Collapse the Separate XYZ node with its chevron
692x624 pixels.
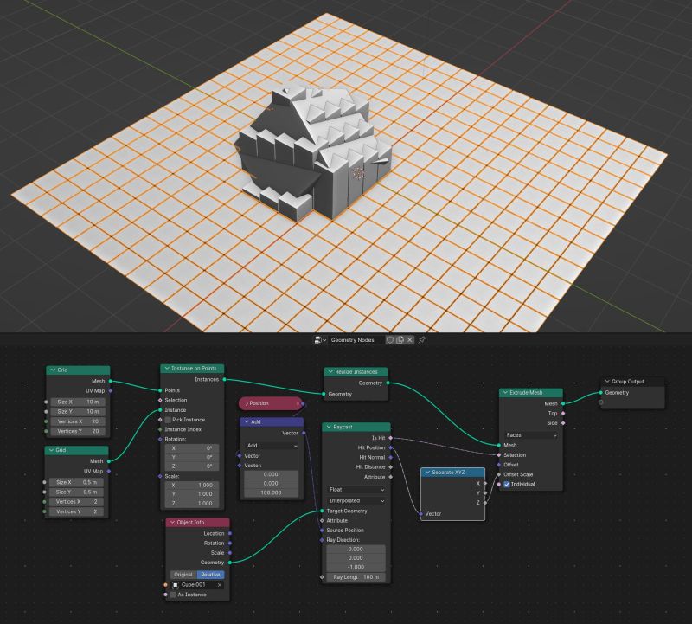pyautogui.click(x=428, y=472)
